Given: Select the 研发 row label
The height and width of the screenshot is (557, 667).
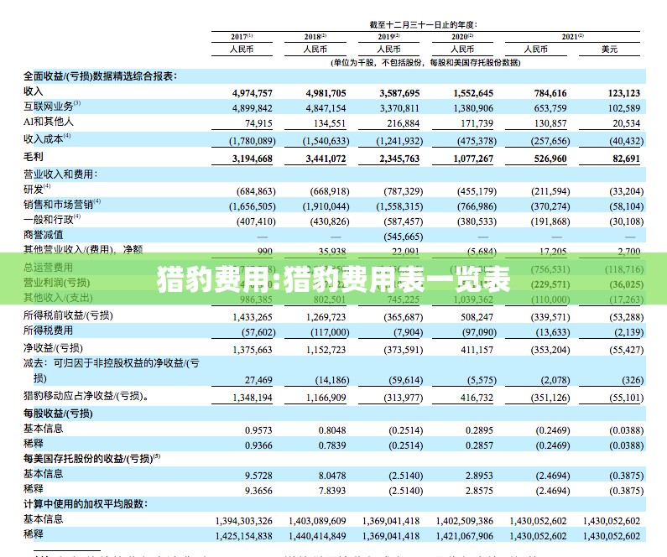Looking at the screenshot, I should [37, 189].
